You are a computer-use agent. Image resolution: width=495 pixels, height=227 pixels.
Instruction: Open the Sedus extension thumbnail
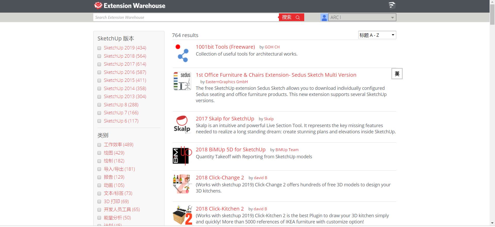(182, 81)
